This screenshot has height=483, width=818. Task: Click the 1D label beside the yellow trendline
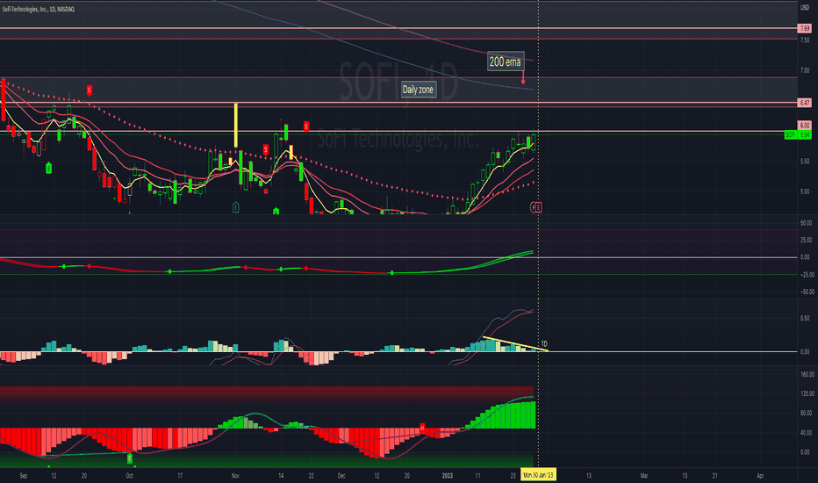[544, 343]
